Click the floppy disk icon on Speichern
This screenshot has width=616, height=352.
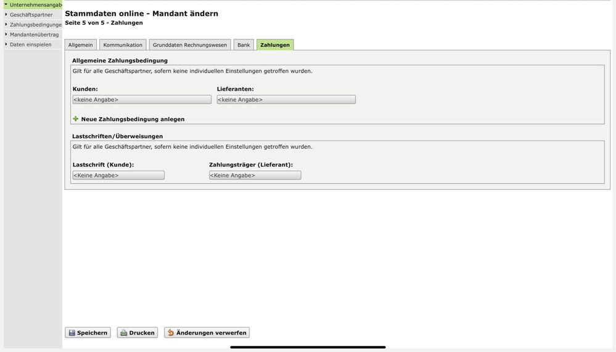72,333
